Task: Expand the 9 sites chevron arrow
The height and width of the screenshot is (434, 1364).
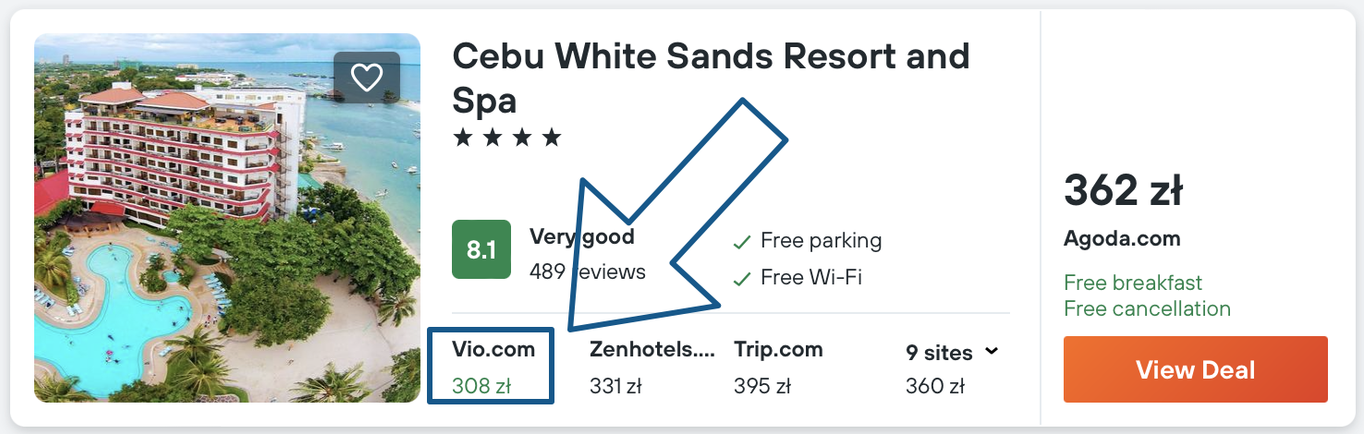Action: [x=992, y=352]
